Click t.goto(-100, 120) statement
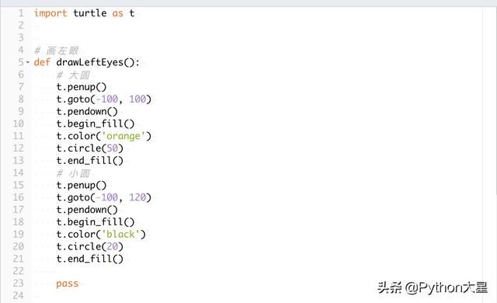 (103, 197)
